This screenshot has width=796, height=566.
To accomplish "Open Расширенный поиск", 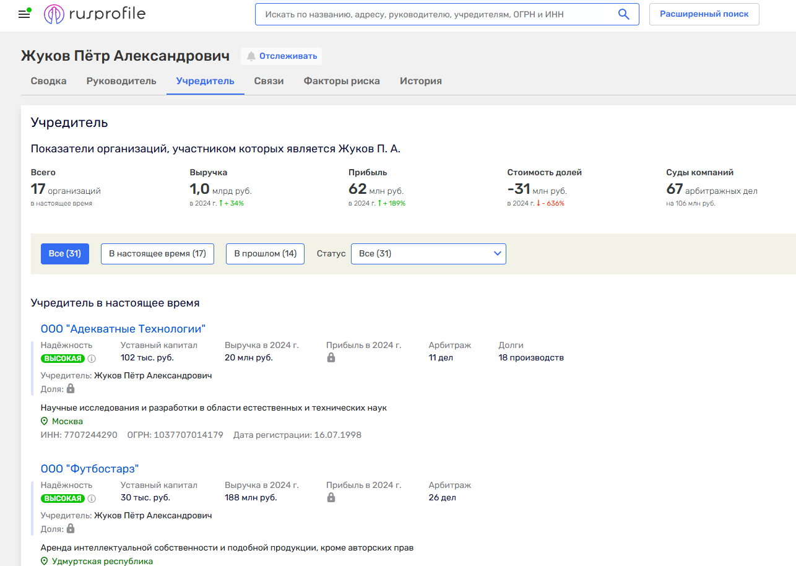I will 704,14.
